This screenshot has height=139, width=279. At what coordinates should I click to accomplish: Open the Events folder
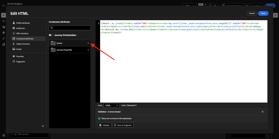point(70,43)
